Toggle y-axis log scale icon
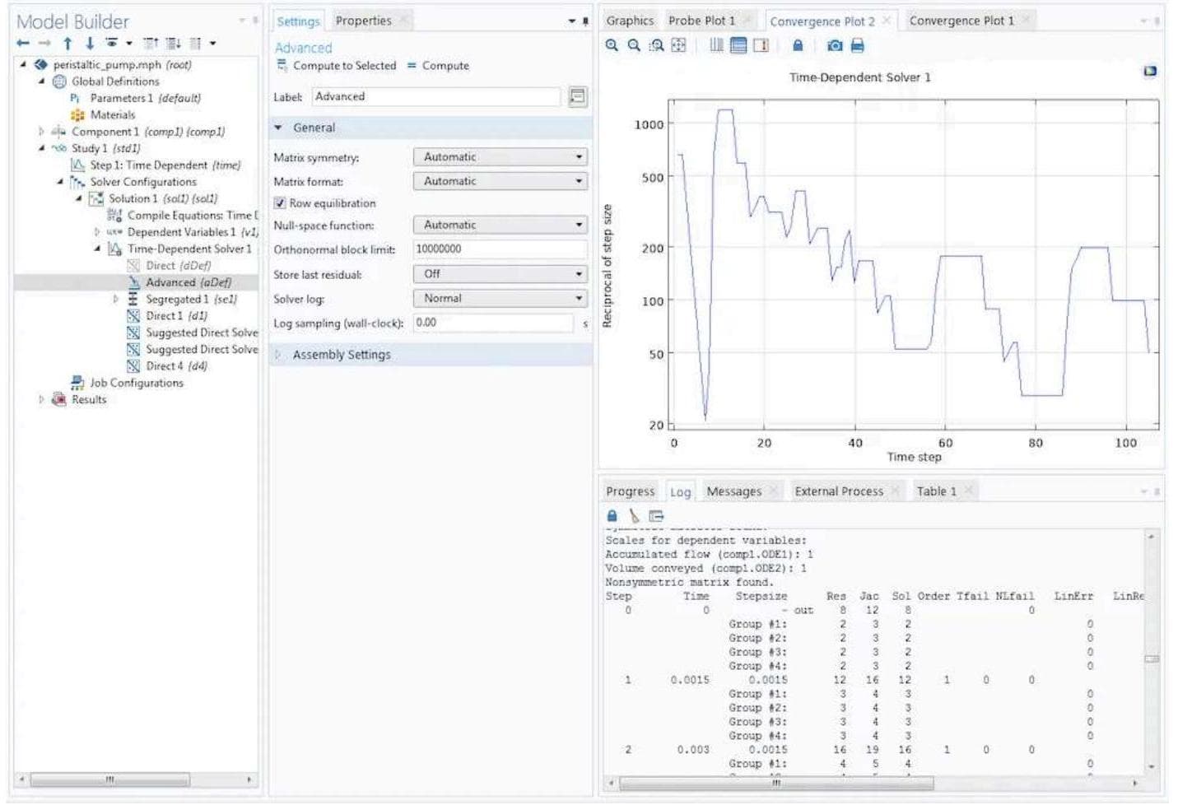This screenshot has height=805, width=1178. point(738,46)
